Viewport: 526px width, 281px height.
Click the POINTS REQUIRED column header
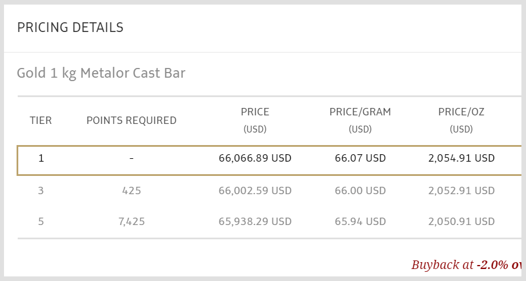(x=131, y=121)
